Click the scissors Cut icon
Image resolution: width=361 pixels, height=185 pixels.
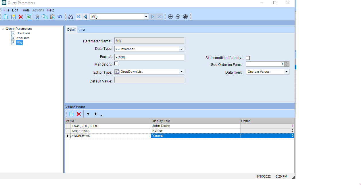click(x=37, y=17)
